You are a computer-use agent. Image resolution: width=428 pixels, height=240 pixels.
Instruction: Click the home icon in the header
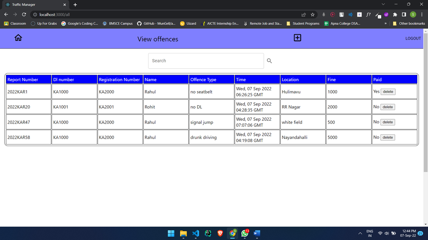click(x=18, y=38)
